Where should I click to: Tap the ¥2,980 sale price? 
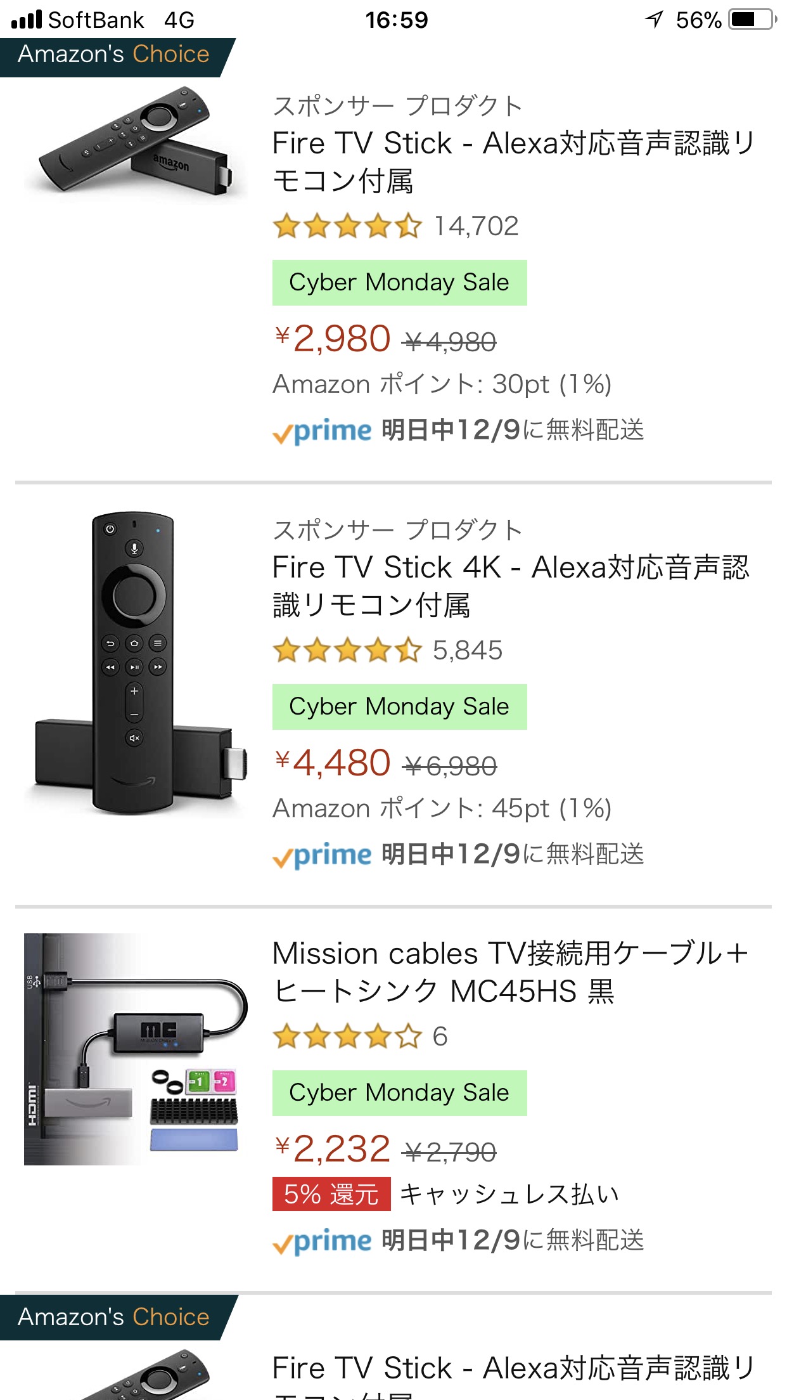(x=333, y=339)
